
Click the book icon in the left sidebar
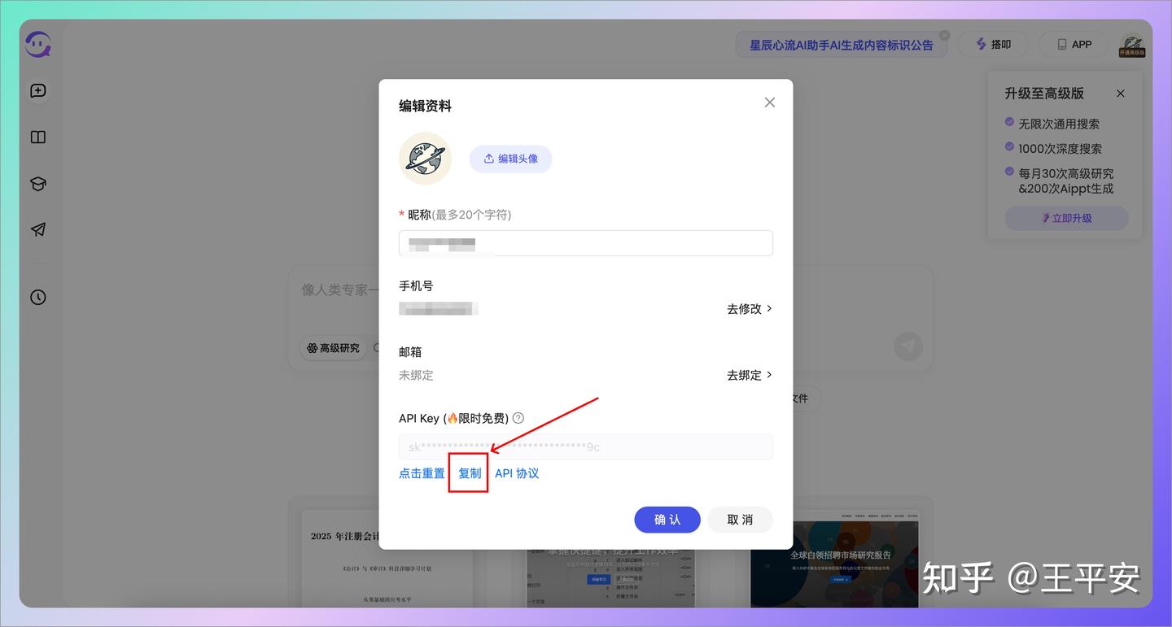click(x=37, y=137)
